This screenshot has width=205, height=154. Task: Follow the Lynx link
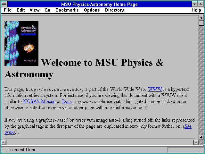pos(67,101)
